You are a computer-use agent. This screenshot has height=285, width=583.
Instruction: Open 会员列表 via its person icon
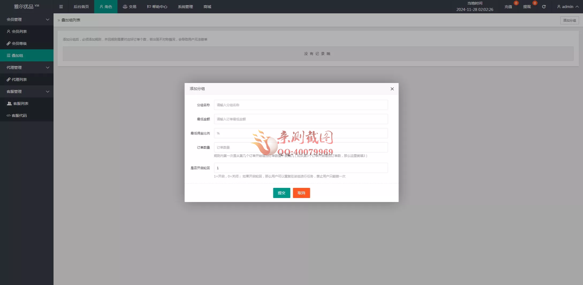[8, 31]
